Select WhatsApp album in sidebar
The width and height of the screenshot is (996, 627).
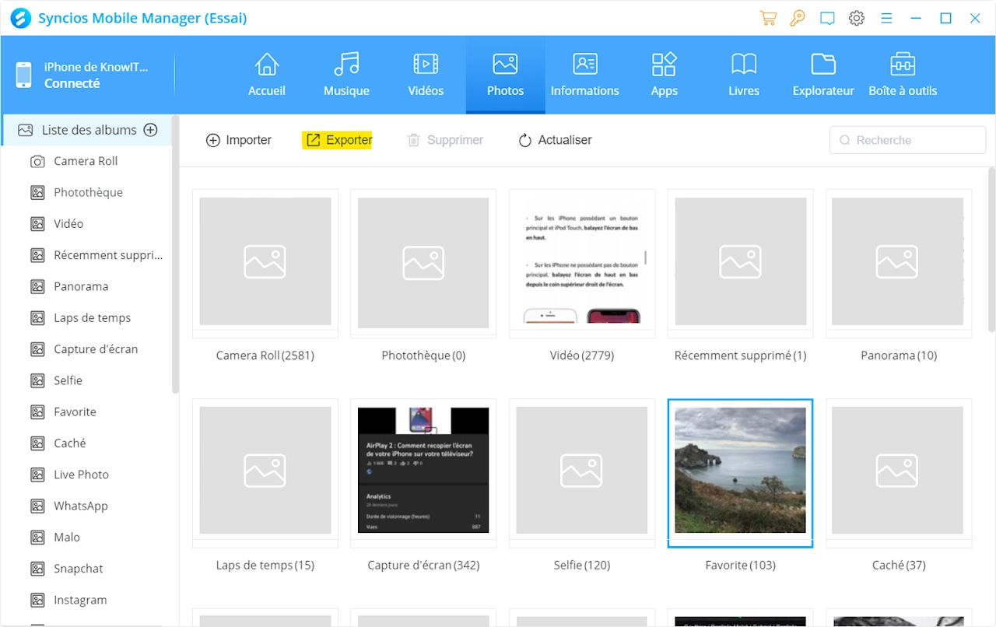pyautogui.click(x=86, y=506)
